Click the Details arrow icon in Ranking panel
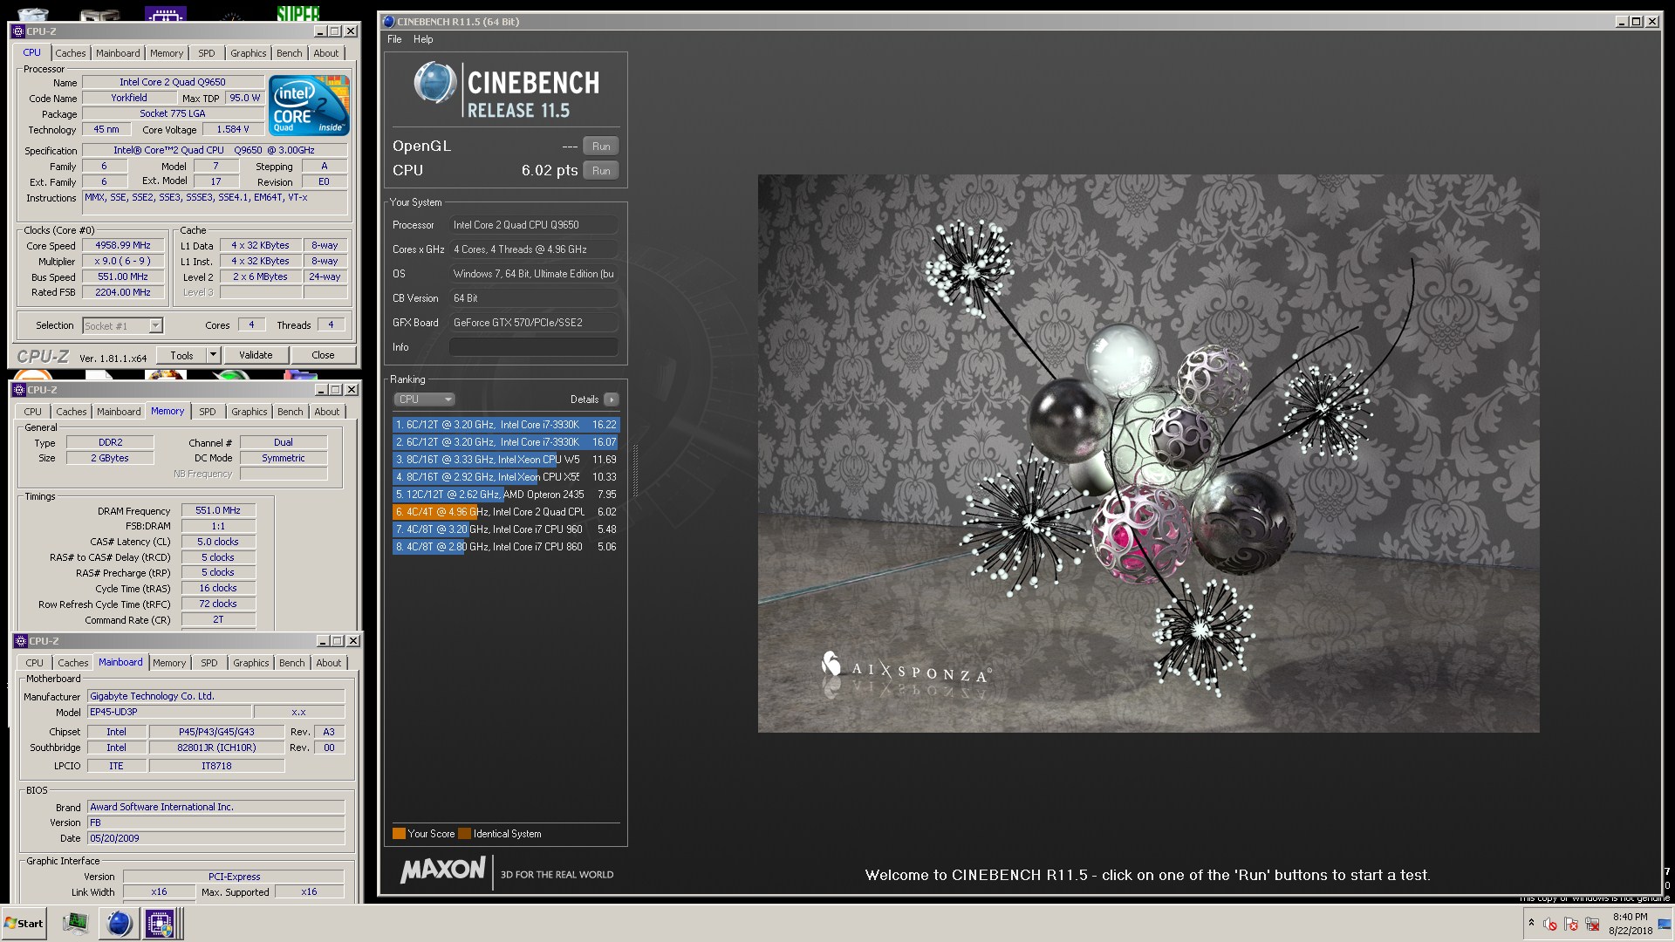This screenshot has height=942, width=1675. (612, 399)
